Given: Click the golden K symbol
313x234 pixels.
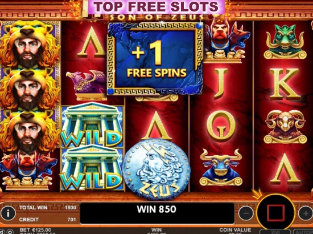Looking at the screenshot, I should coord(285,84).
